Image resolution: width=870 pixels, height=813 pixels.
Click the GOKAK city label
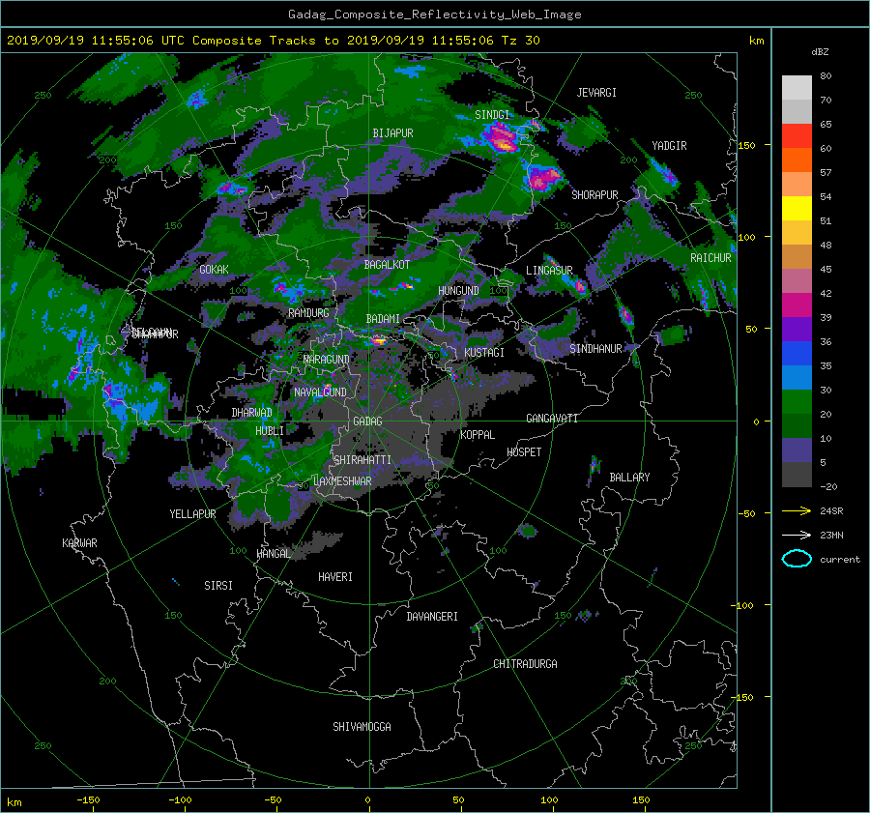tap(215, 269)
